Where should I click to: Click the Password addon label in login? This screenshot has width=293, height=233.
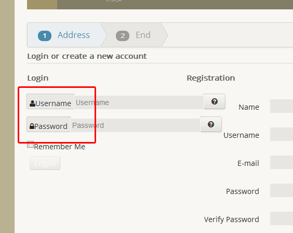(x=49, y=124)
